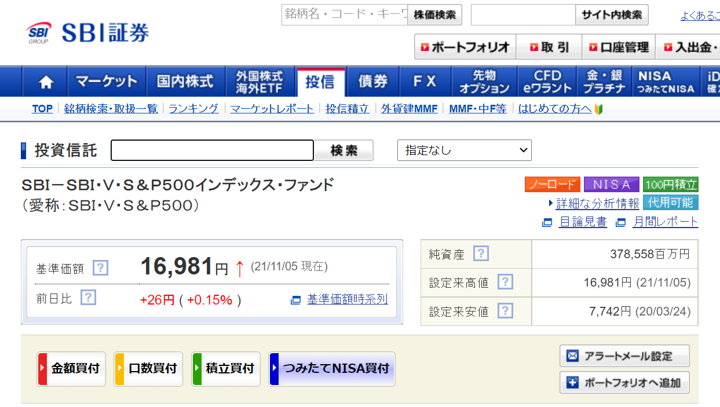The image size is (720, 407).
Task: Open 基準価額時系列 link
Action: (x=348, y=299)
